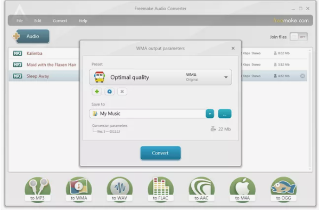Delete preset with the gray X icon

[x=122, y=92]
